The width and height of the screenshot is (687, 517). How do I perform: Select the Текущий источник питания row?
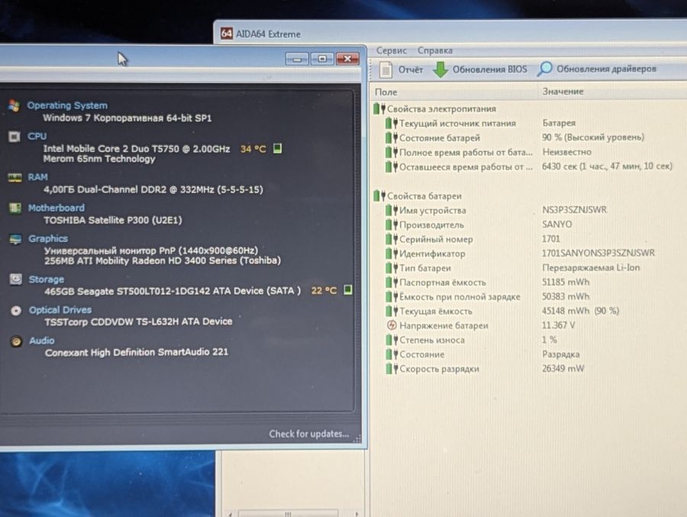[481, 123]
